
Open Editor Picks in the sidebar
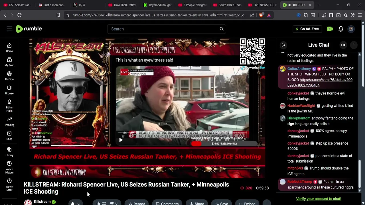click(x=9, y=106)
